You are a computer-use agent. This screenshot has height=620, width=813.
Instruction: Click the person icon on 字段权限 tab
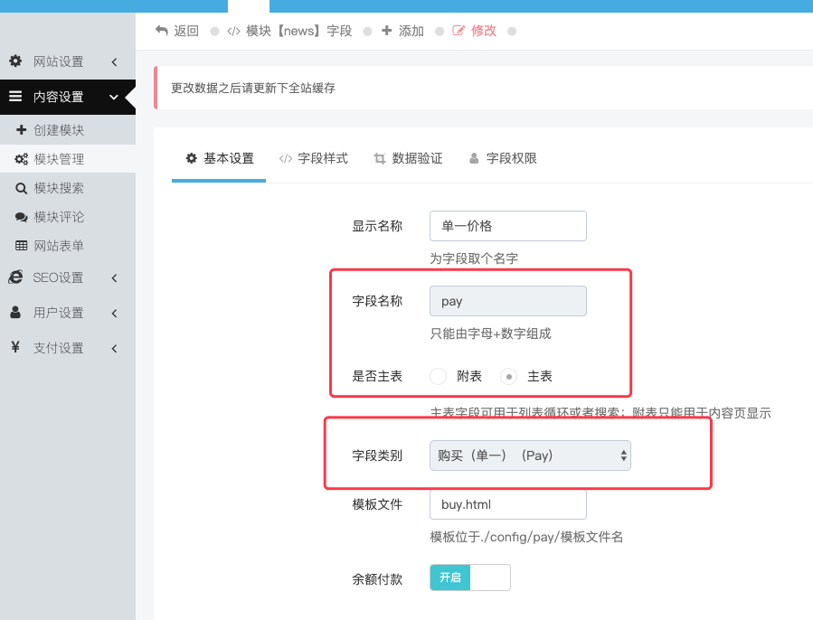coord(474,158)
